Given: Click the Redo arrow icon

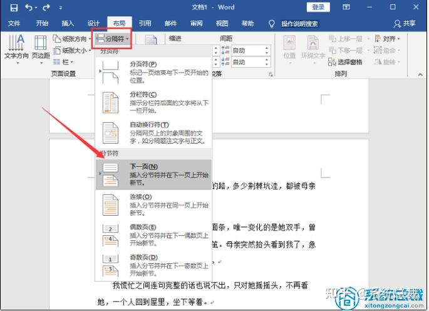Looking at the screenshot, I should pyautogui.click(x=46, y=8).
